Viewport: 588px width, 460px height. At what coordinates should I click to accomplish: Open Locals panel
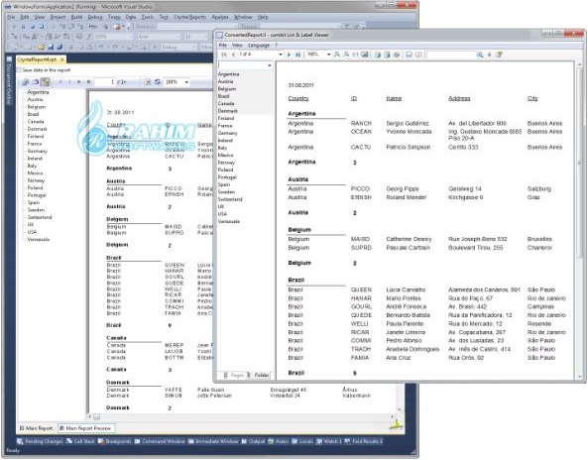(302, 441)
